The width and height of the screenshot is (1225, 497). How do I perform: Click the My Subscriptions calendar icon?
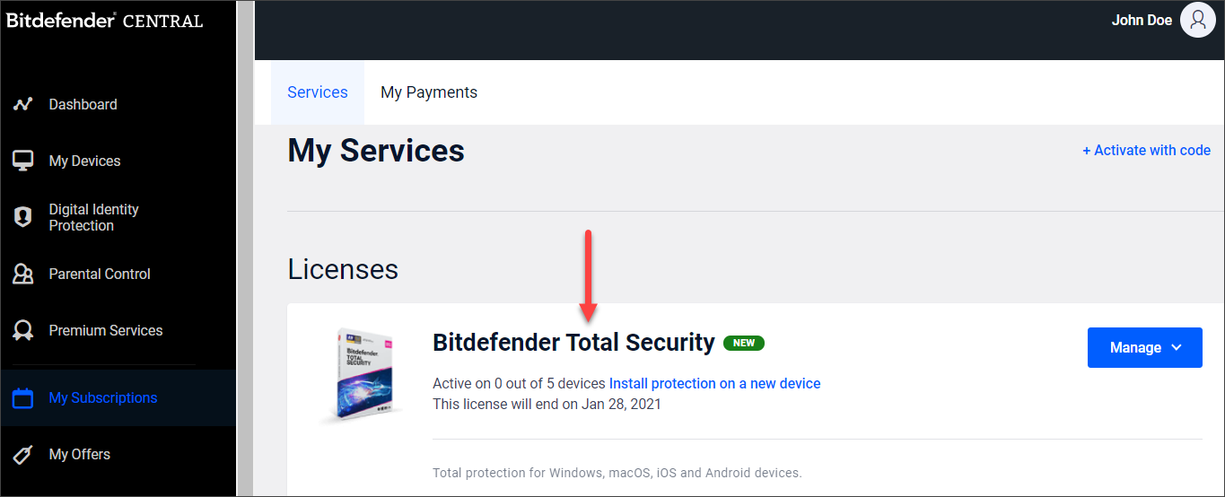pyautogui.click(x=23, y=397)
